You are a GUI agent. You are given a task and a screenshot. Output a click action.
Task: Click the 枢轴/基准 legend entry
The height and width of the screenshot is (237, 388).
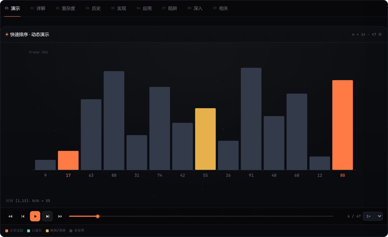pyautogui.click(x=56, y=231)
